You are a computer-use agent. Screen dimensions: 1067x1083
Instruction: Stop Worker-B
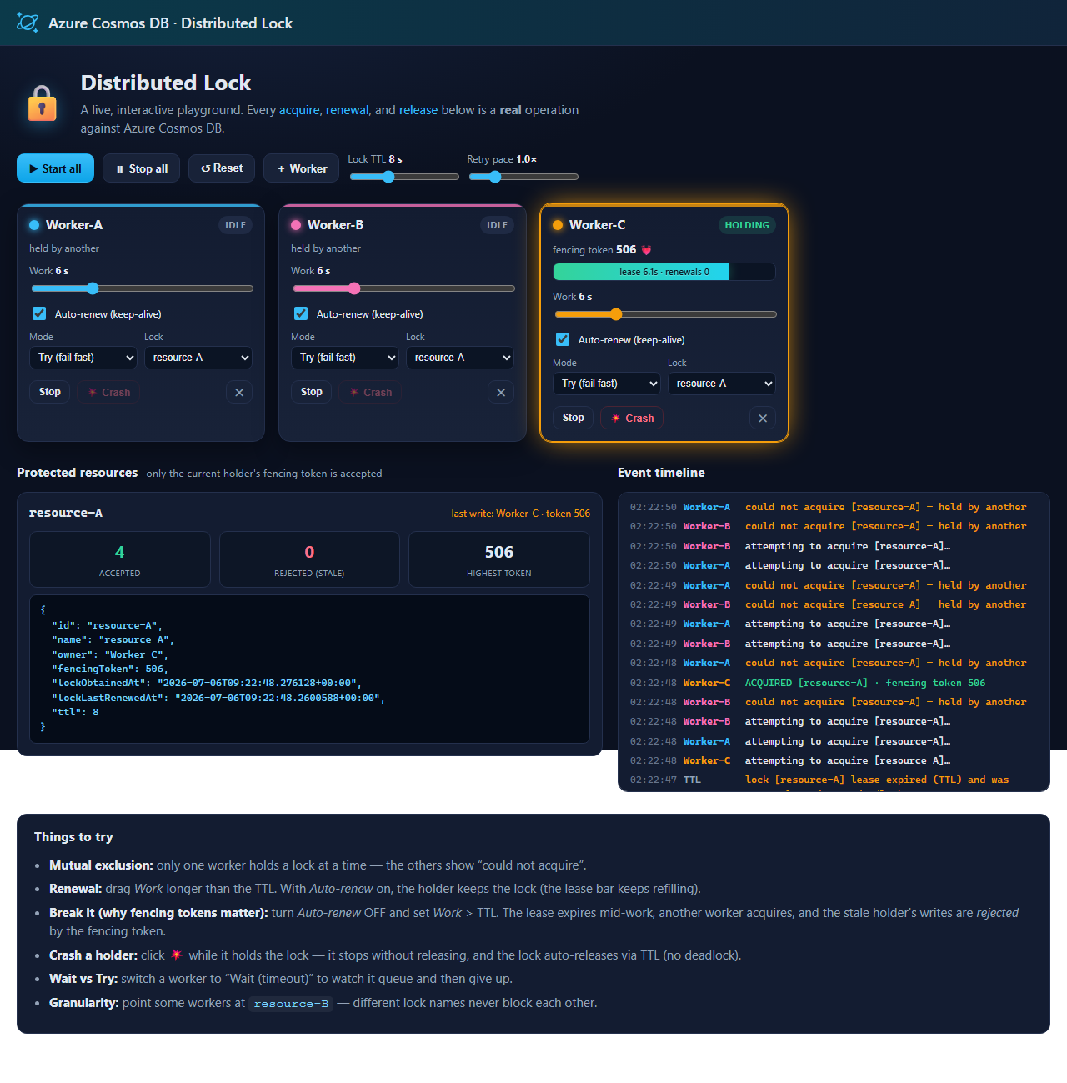click(x=312, y=392)
